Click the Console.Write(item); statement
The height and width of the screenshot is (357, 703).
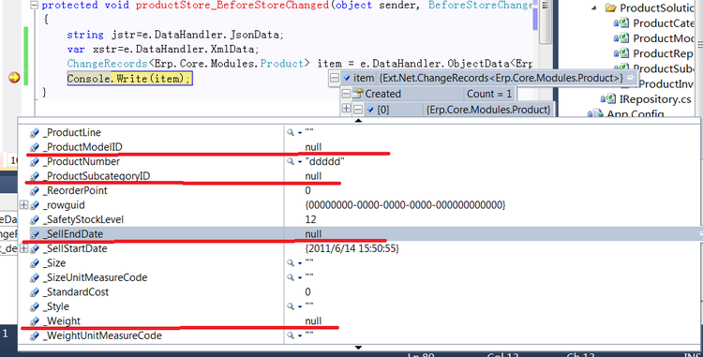click(x=130, y=79)
